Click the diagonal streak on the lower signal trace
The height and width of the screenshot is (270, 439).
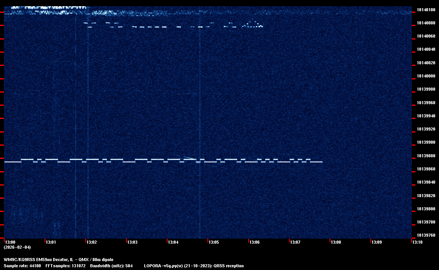point(189,158)
